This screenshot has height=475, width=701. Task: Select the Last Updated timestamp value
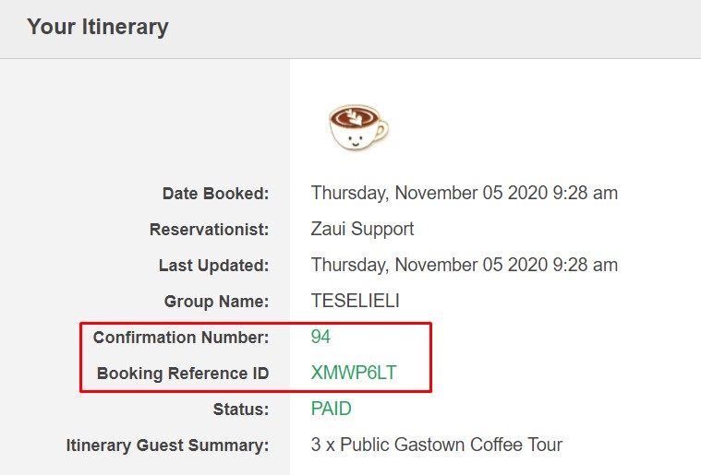pyautogui.click(x=464, y=266)
